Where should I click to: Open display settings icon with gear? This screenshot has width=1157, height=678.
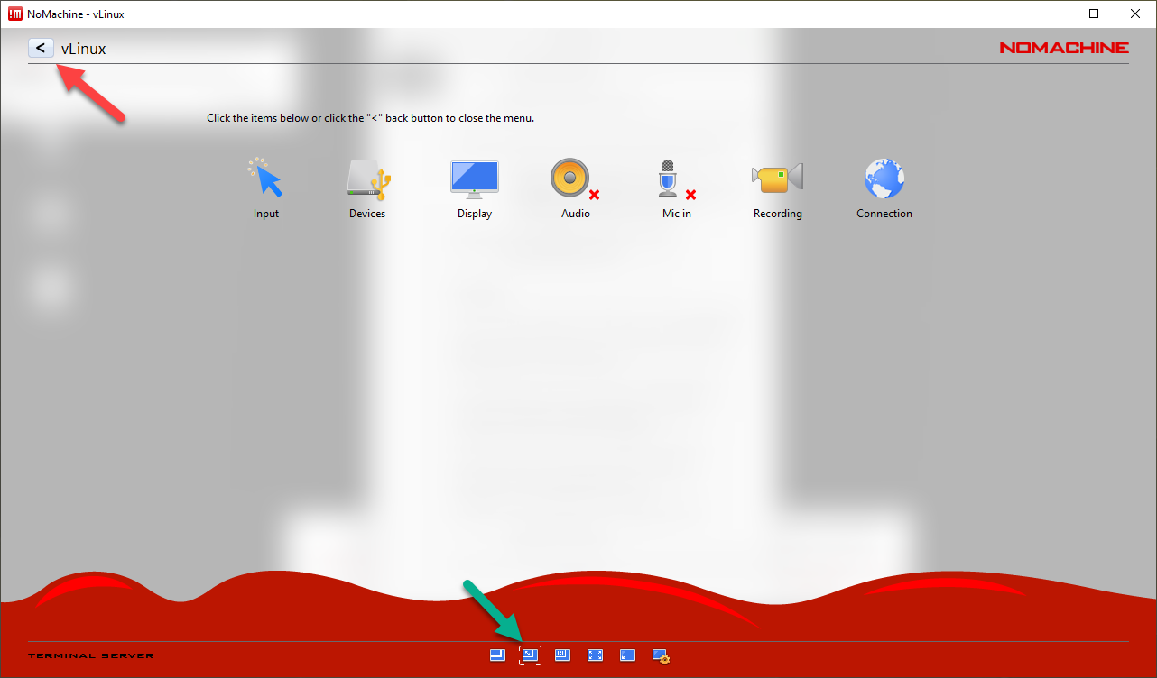[661, 656]
